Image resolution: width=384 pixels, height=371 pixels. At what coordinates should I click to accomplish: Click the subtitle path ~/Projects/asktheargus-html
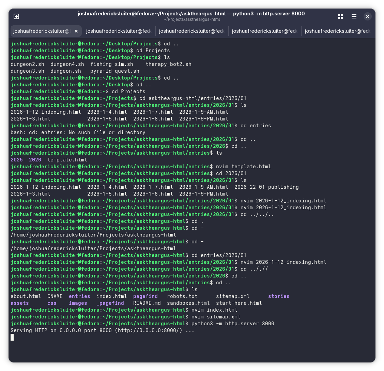click(191, 19)
